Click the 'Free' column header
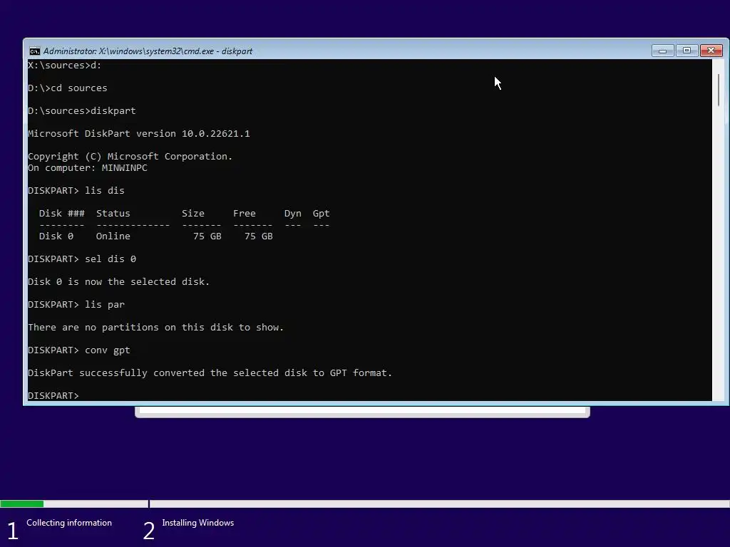This screenshot has width=730, height=547. pyautogui.click(x=245, y=214)
